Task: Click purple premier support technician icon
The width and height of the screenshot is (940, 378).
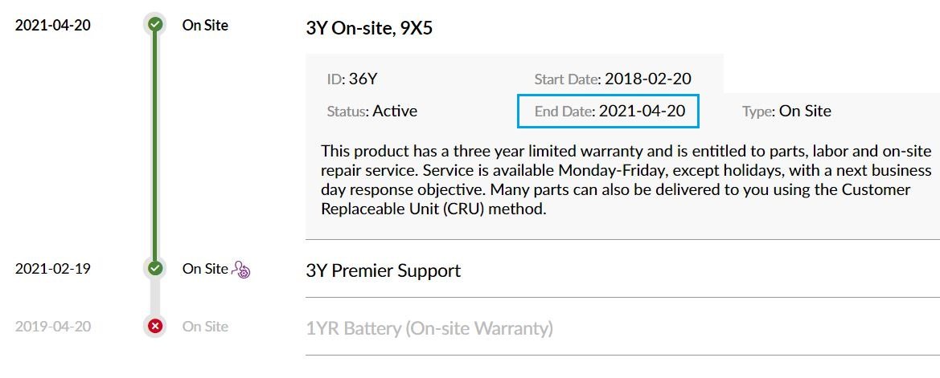Action: [x=241, y=270]
